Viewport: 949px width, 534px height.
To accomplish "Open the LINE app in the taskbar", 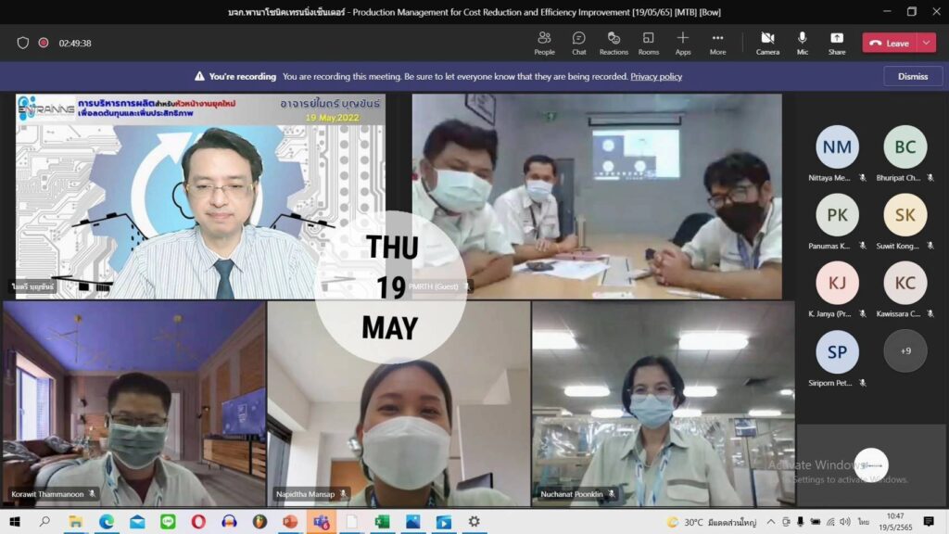I will (168, 521).
